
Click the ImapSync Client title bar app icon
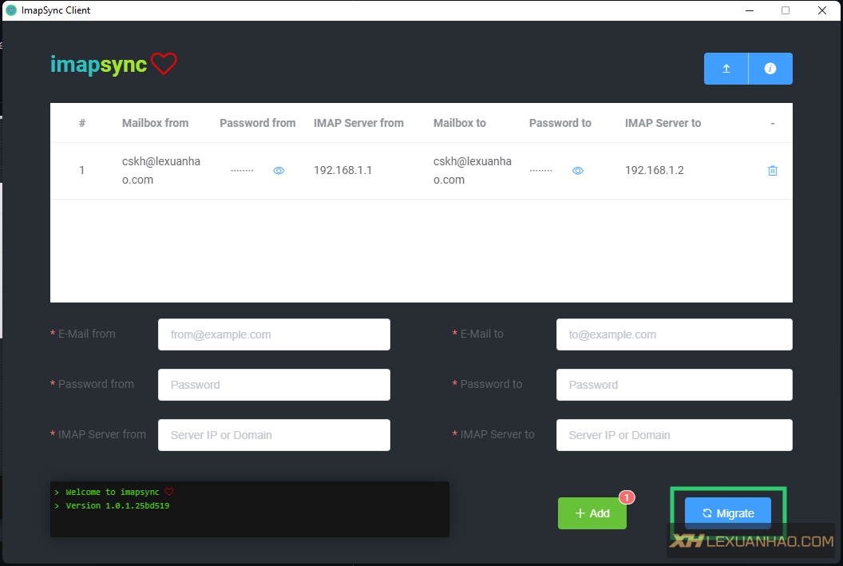pyautogui.click(x=10, y=10)
